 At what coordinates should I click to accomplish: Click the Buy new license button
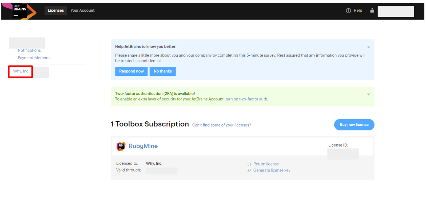(x=354, y=125)
